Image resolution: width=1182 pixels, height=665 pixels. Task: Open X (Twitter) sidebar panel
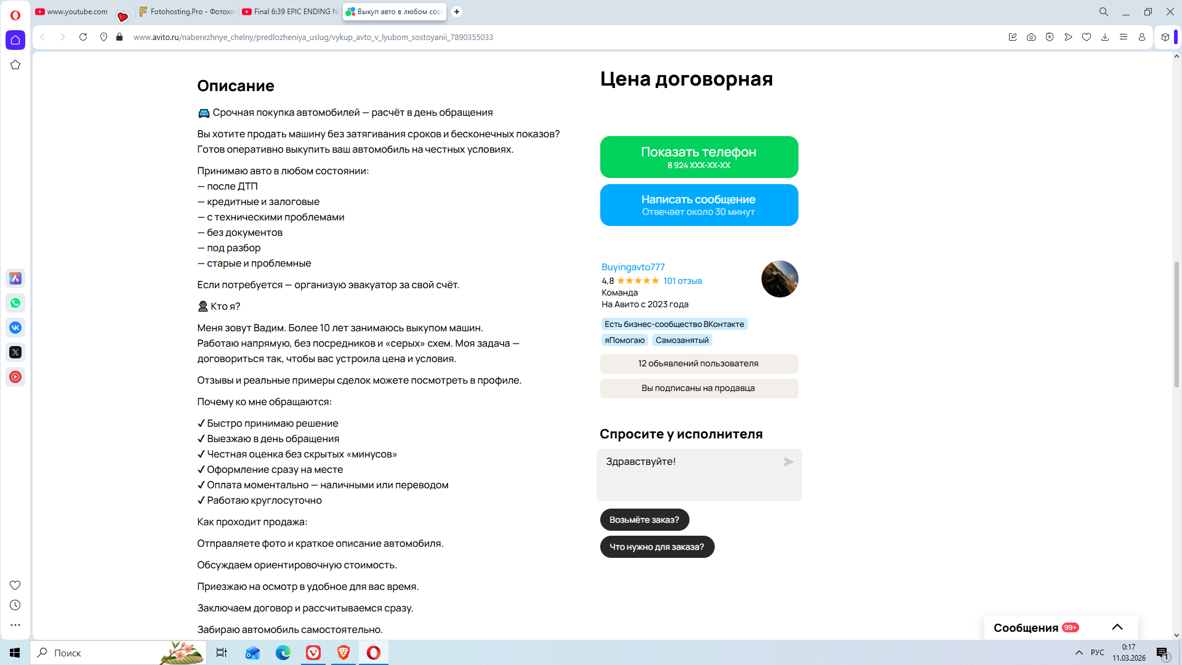15,352
